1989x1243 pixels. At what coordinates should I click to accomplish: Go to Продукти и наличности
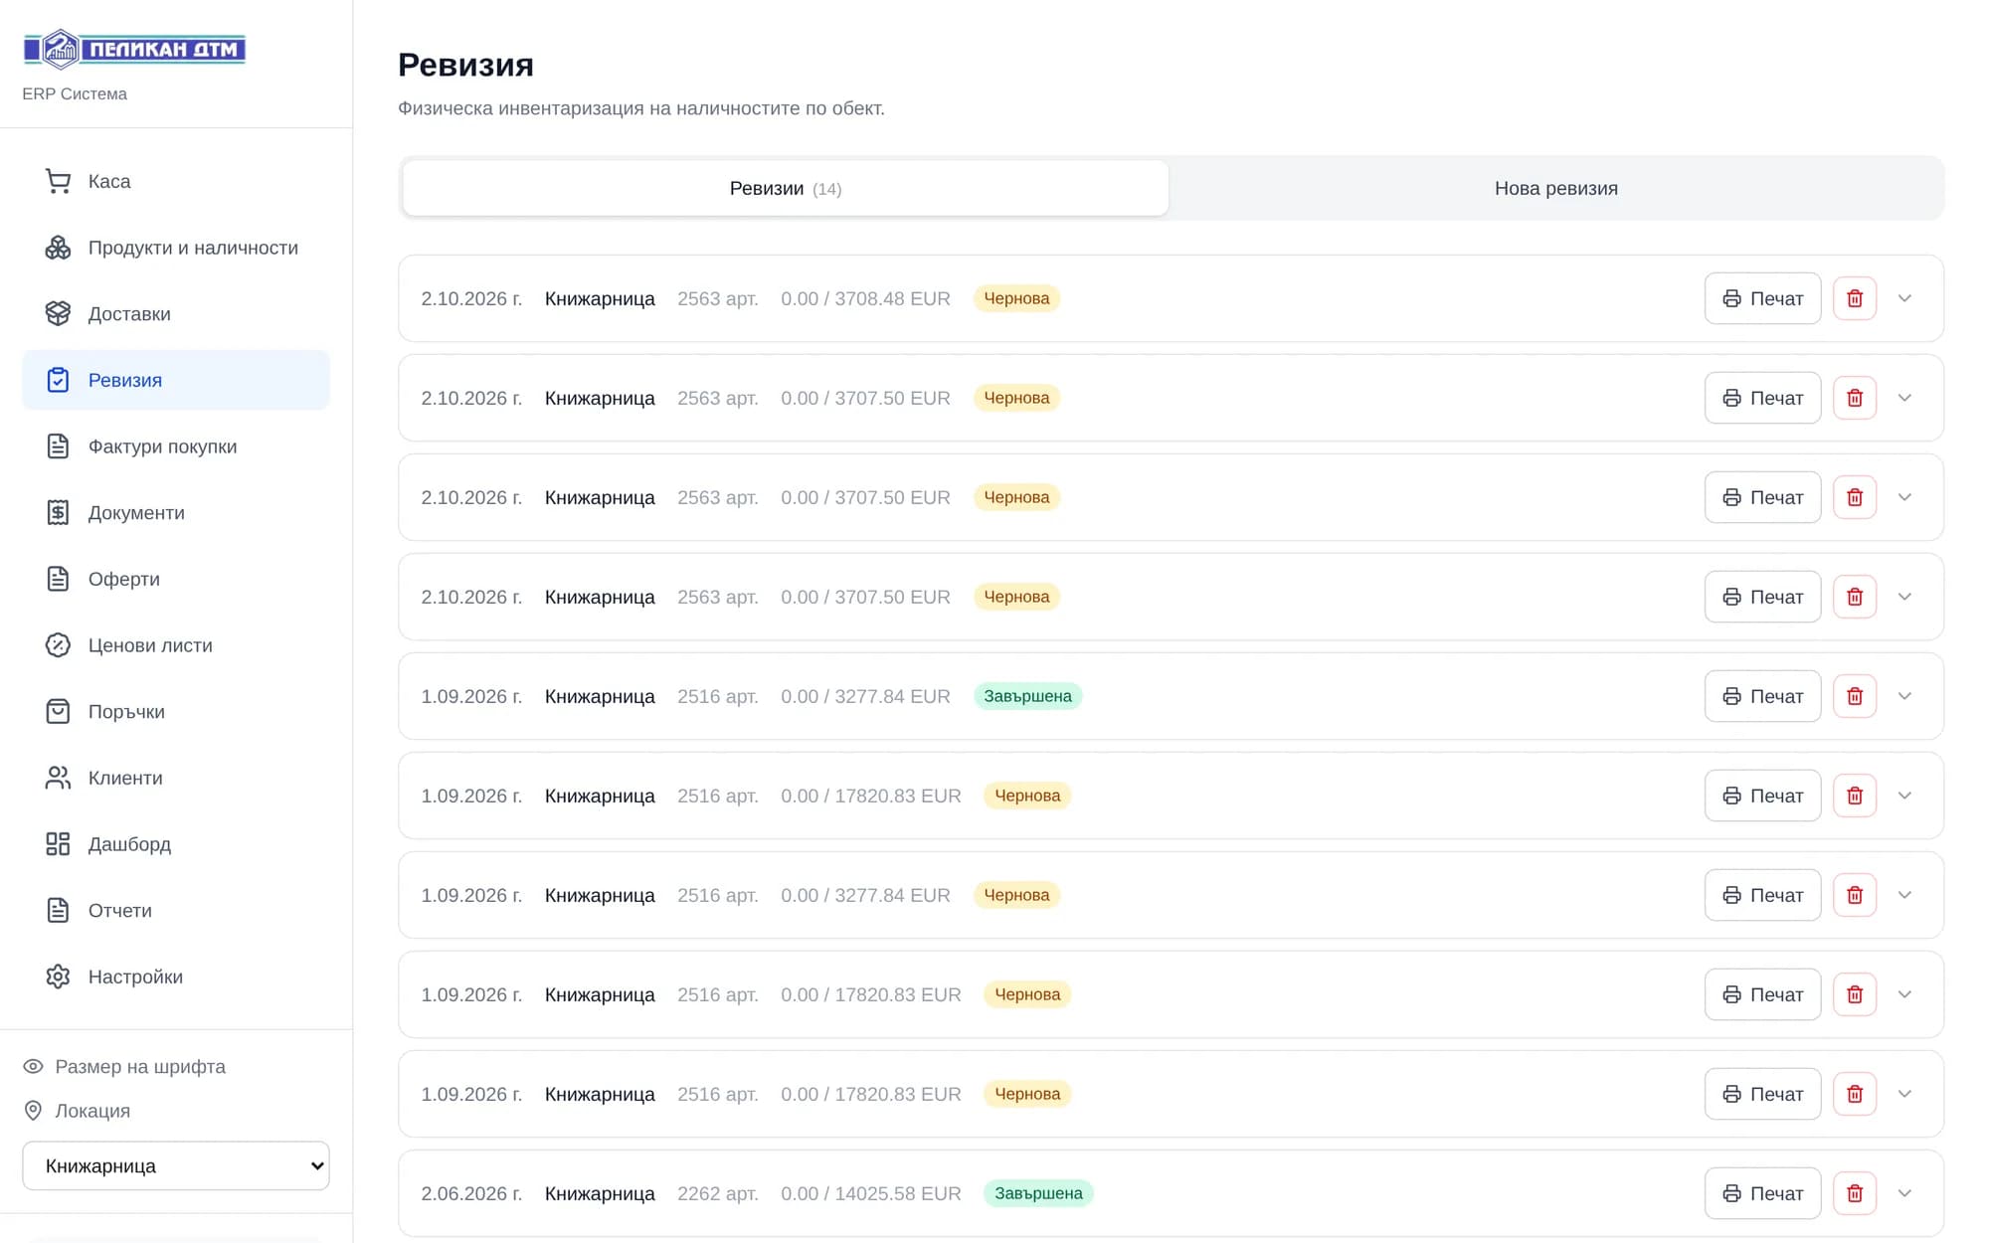pos(176,248)
